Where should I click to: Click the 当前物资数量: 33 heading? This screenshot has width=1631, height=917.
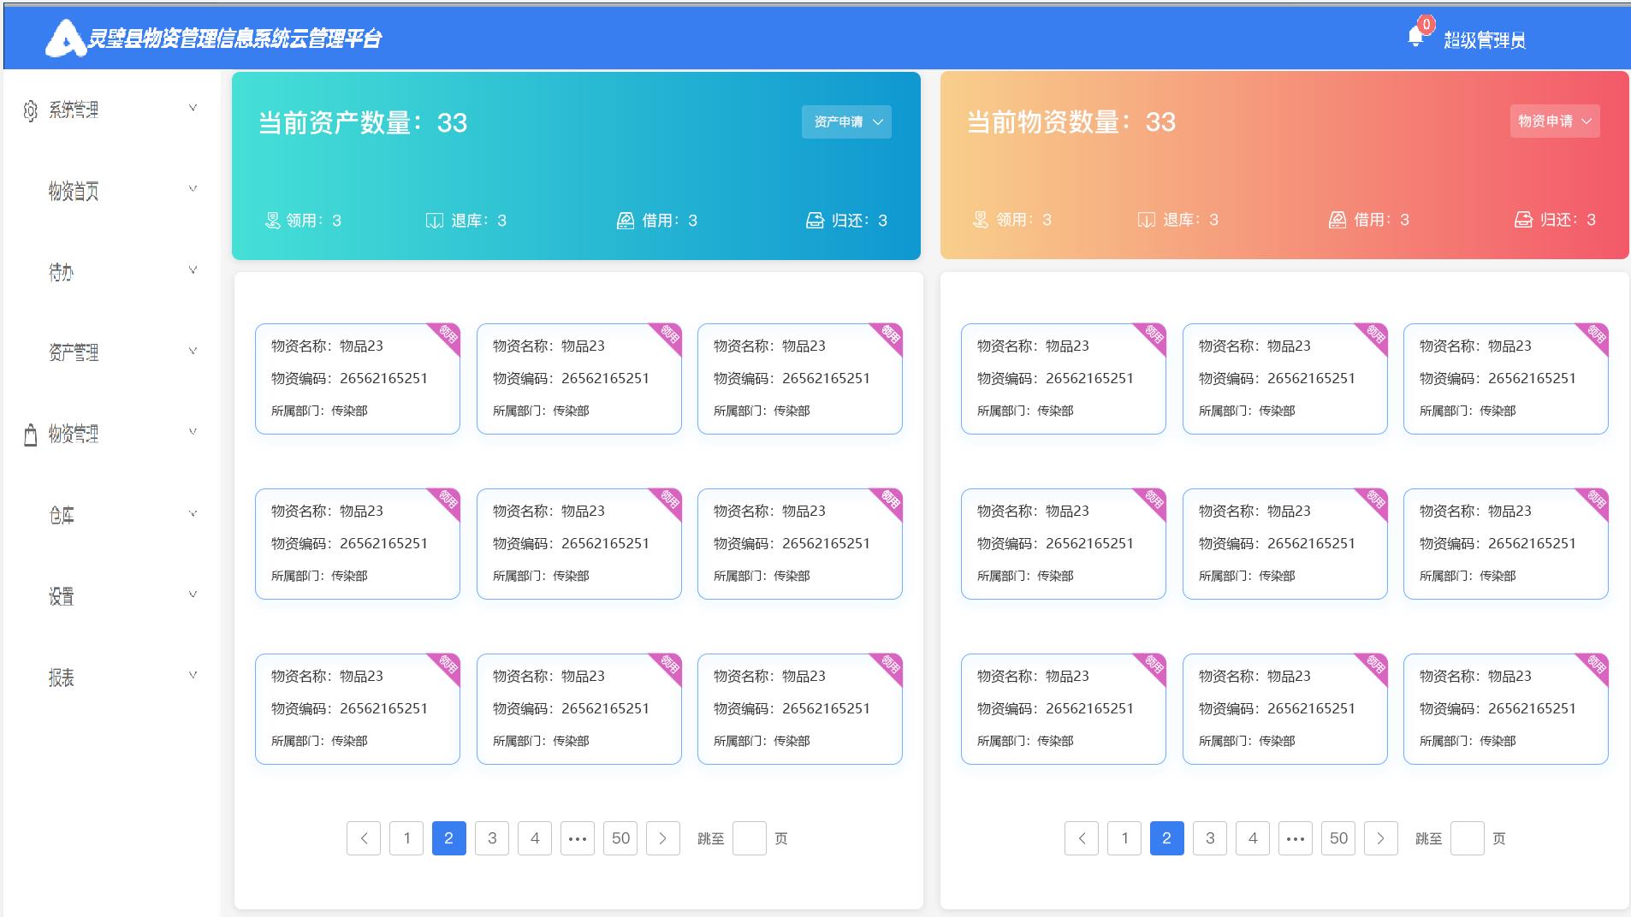click(1071, 122)
